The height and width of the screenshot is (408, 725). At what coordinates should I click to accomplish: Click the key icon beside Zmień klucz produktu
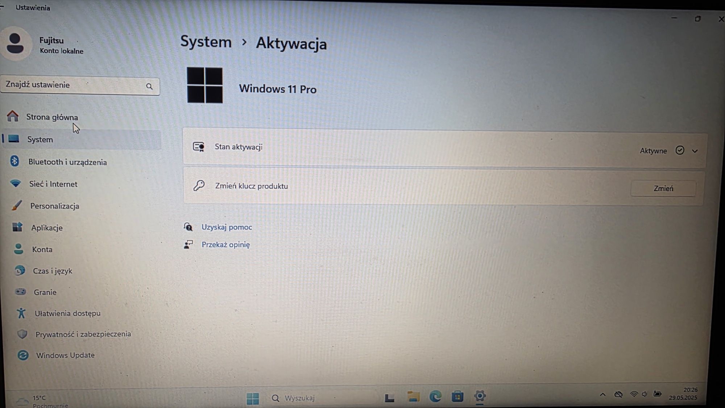[x=199, y=186]
